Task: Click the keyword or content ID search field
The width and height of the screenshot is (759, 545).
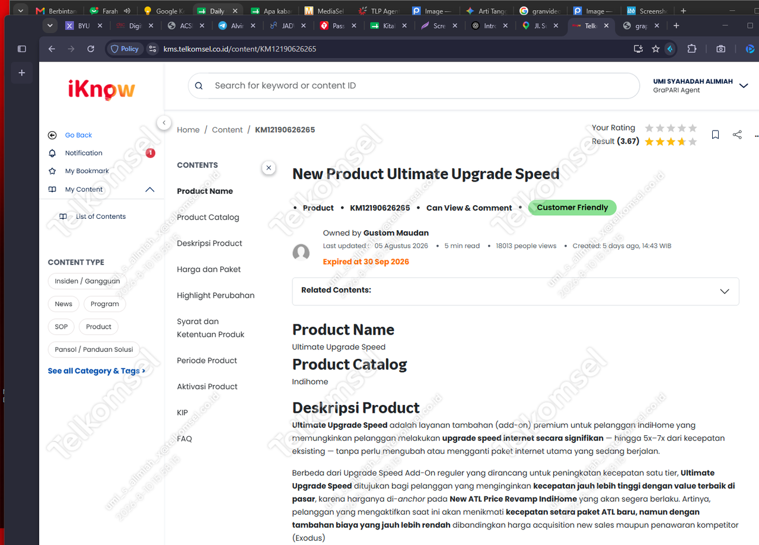Action: pos(414,85)
